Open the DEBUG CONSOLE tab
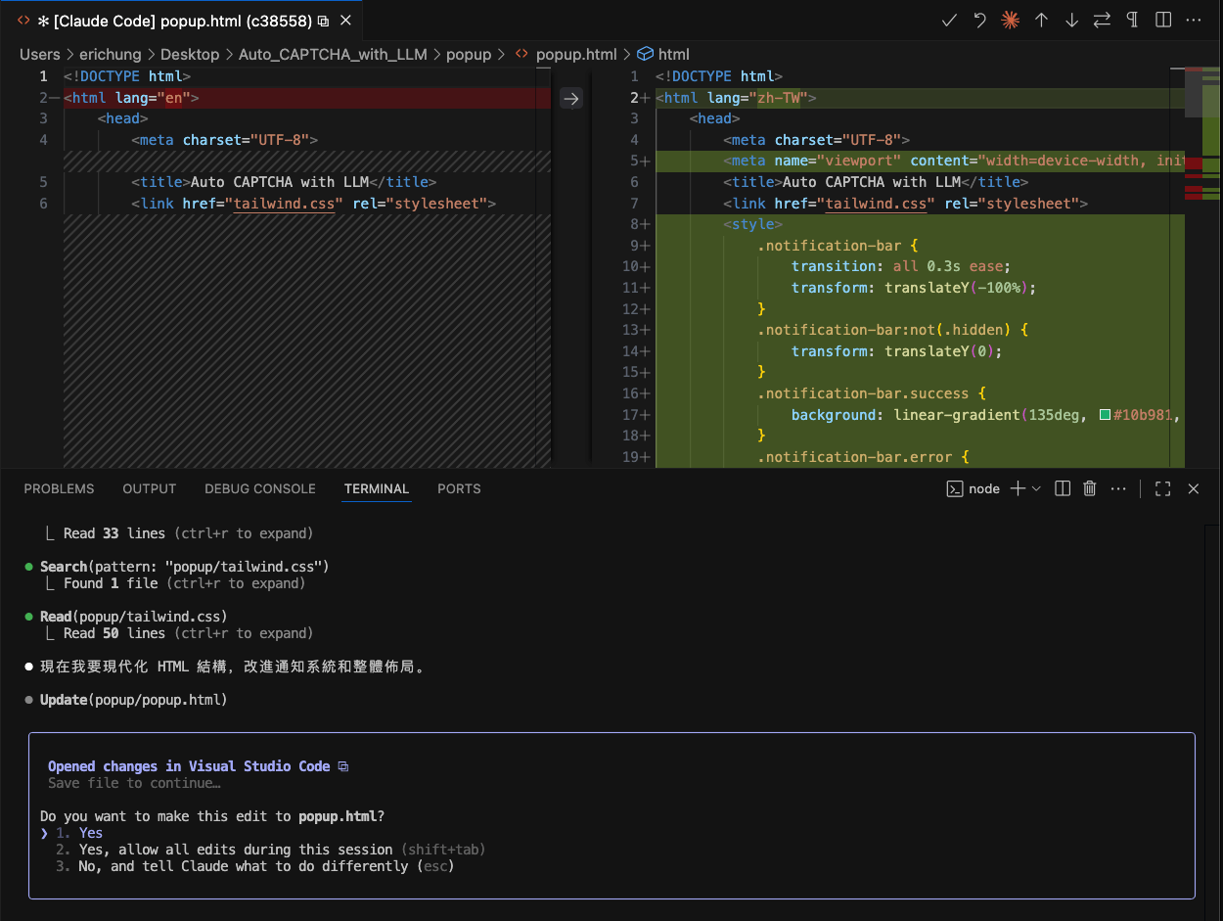The height and width of the screenshot is (921, 1223). (x=259, y=488)
